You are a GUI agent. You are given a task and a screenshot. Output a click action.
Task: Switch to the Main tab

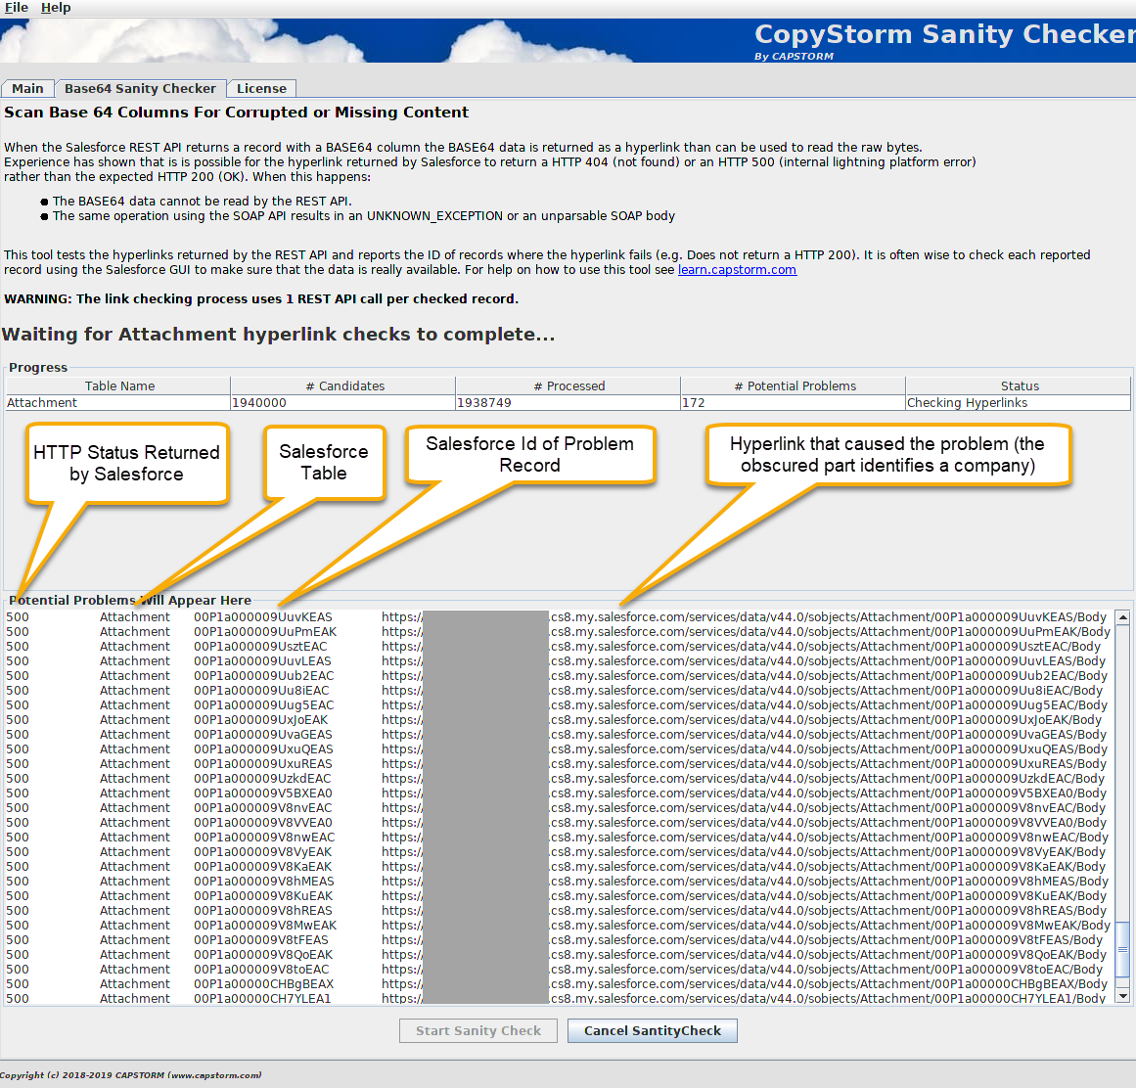point(27,88)
